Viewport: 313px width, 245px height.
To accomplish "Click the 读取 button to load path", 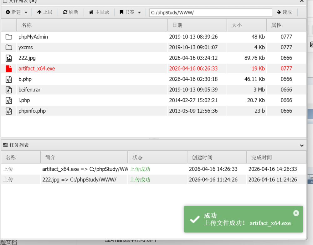I will (284, 12).
